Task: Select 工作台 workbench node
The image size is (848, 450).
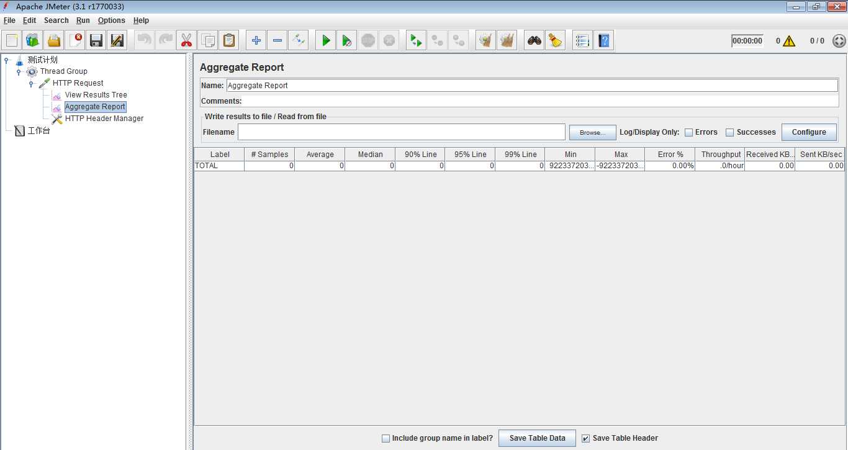Action: click(x=38, y=131)
